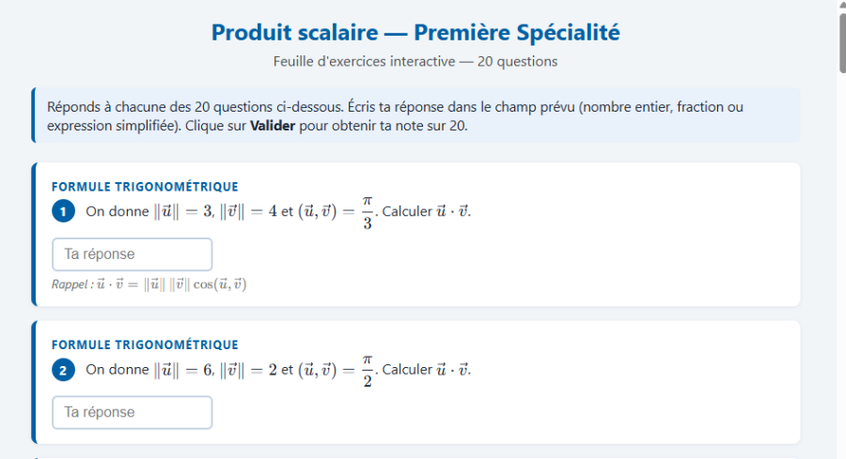Click the π/2 fraction in question 2
Screen dimensions: 846x459
368,371
